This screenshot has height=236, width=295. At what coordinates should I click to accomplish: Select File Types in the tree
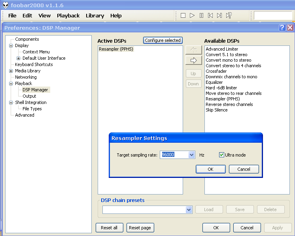(x=32, y=109)
